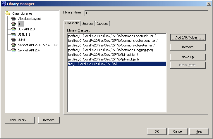Click the Absolute Layout library icon

13,19
